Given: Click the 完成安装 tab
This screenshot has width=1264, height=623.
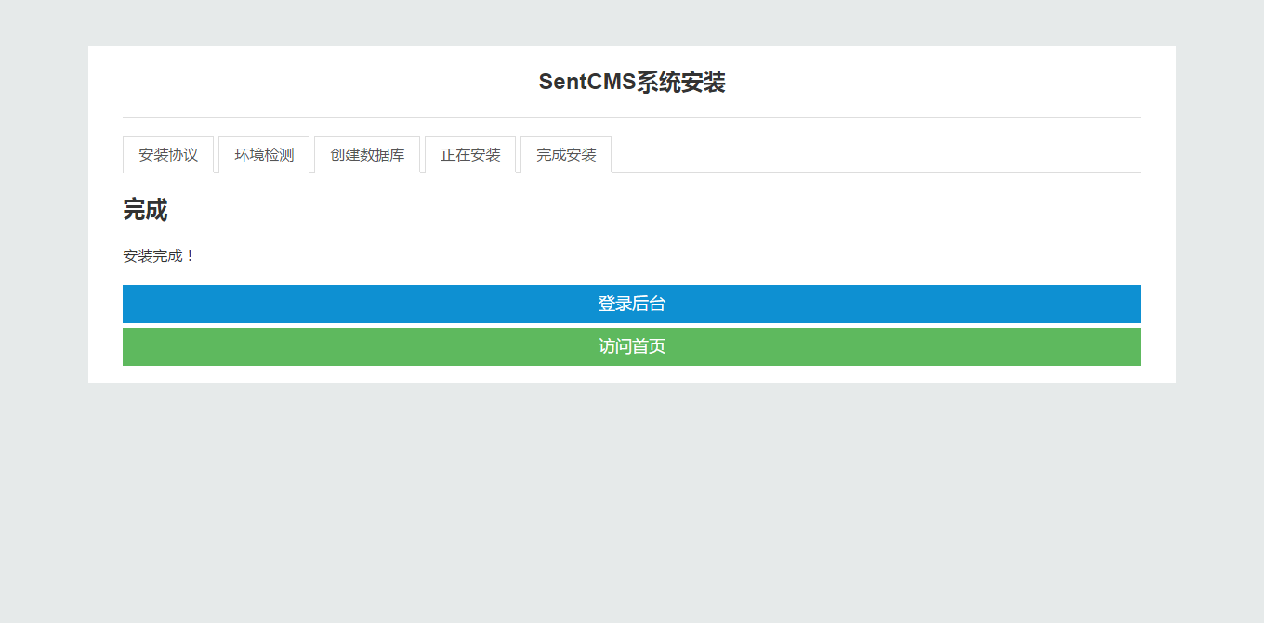Looking at the screenshot, I should click(x=566, y=155).
